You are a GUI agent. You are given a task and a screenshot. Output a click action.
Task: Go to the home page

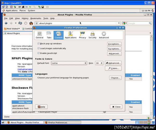point(31,23)
